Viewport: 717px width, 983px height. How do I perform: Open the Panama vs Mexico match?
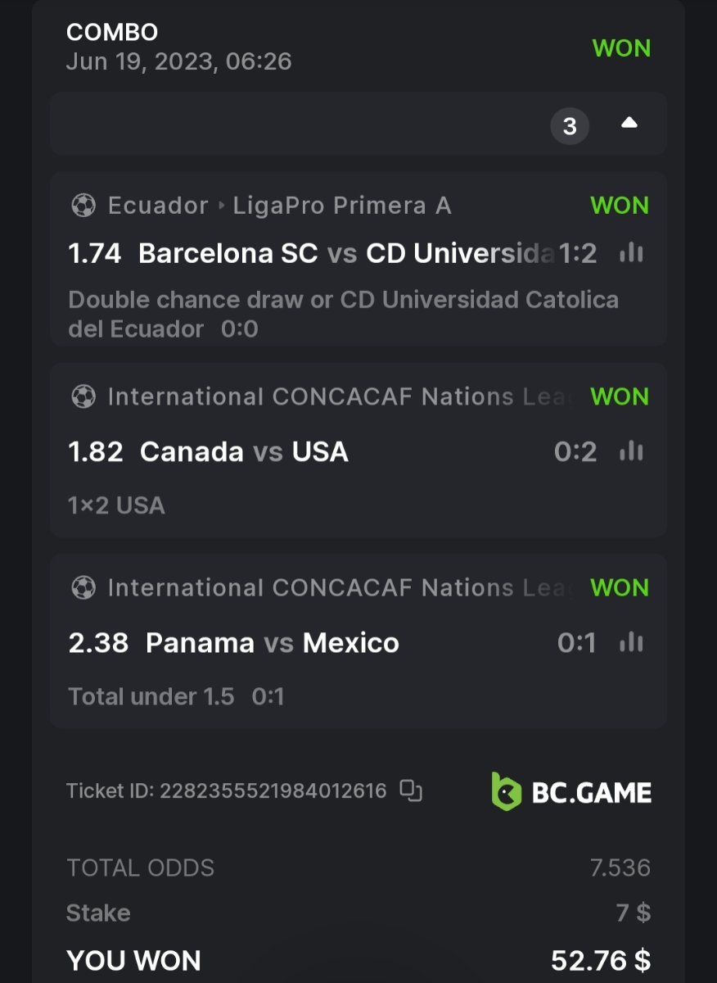[272, 643]
